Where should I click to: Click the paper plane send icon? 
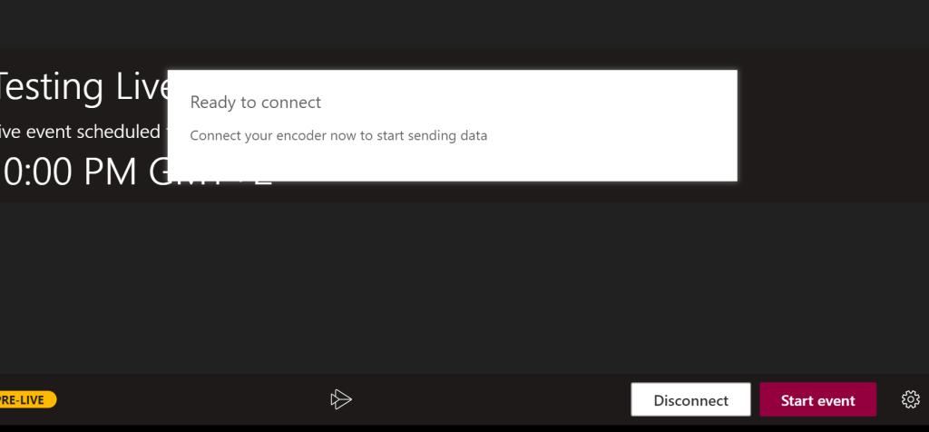click(341, 399)
